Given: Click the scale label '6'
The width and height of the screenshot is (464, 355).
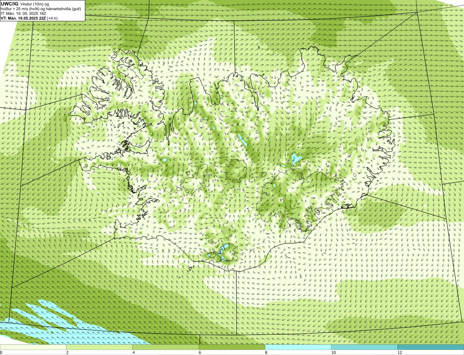Looking at the screenshot, I should [200, 352].
